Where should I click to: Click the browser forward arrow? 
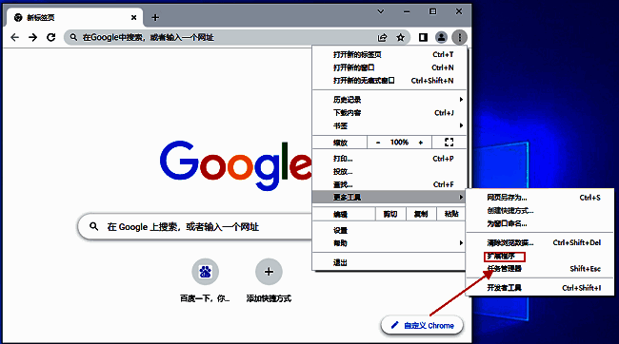(x=32, y=37)
